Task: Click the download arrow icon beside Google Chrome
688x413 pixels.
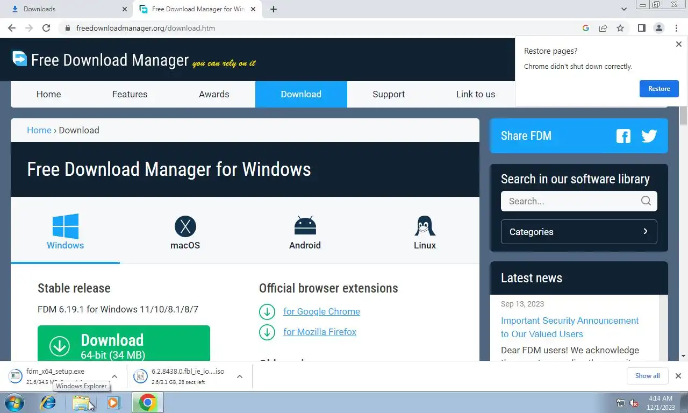Action: pyautogui.click(x=267, y=311)
